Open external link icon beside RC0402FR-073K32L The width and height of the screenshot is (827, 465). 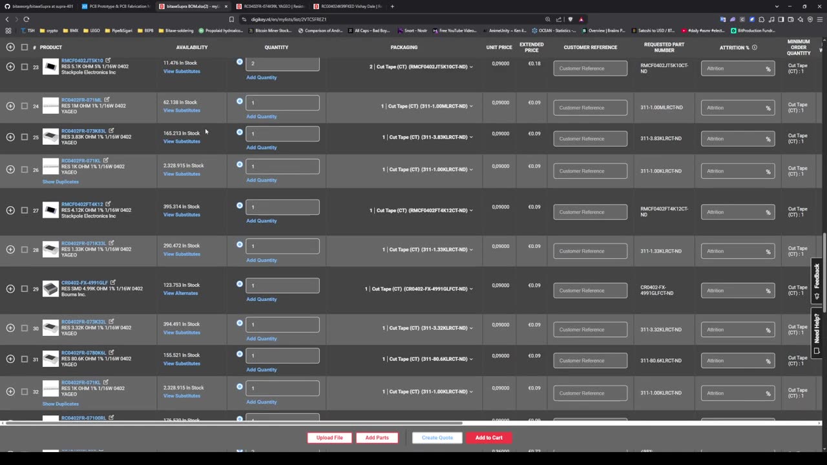pyautogui.click(x=111, y=322)
